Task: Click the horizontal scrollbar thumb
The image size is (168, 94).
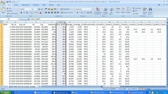Action: 111,87
